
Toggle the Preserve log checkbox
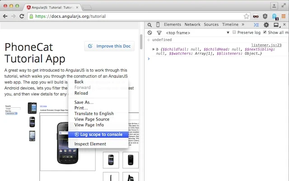(234, 32)
